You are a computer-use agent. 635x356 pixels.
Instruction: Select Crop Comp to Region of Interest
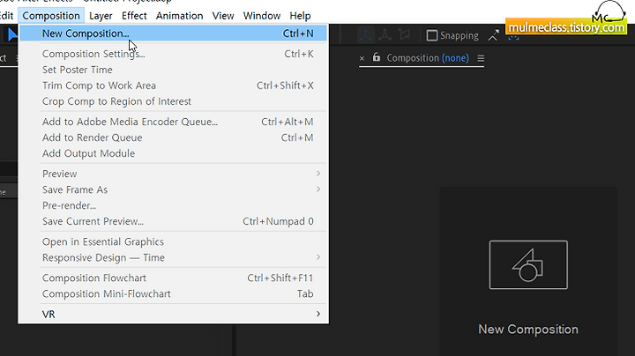pyautogui.click(x=174, y=101)
